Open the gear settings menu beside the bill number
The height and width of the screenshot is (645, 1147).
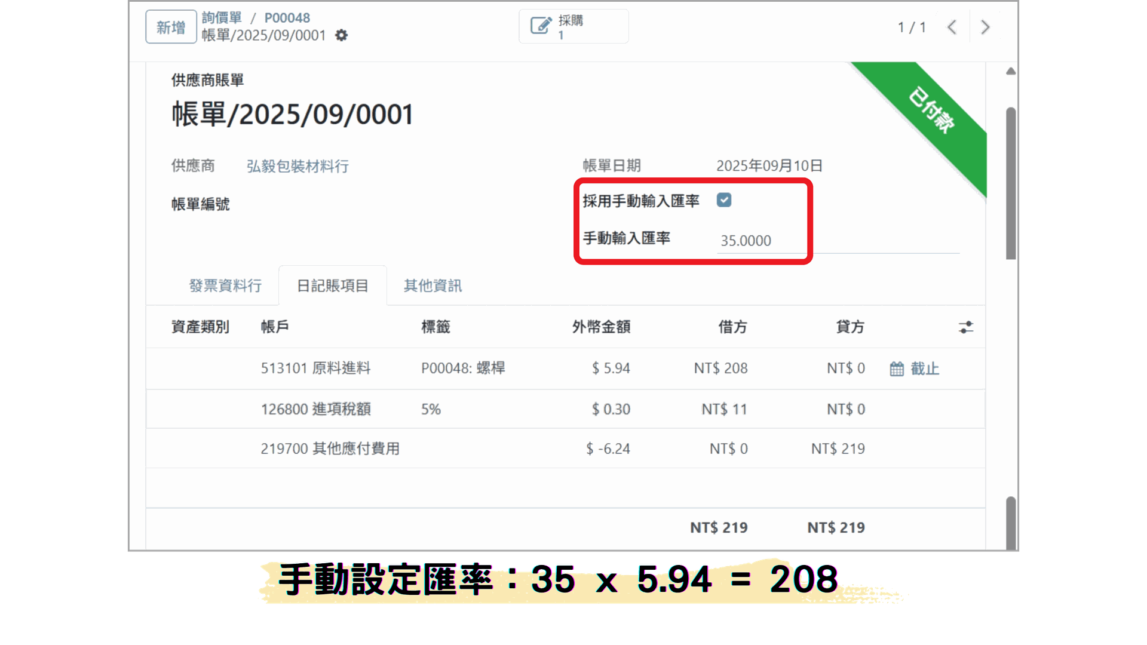click(341, 35)
